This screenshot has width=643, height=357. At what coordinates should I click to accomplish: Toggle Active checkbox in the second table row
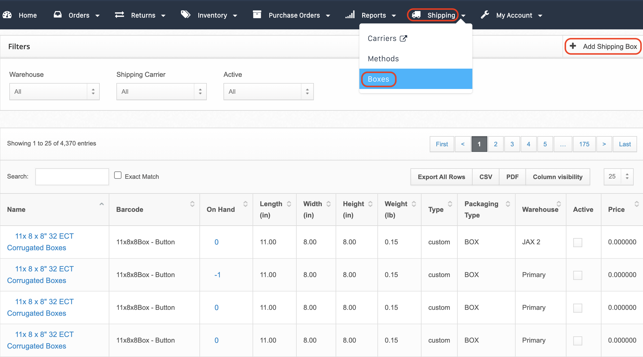pyautogui.click(x=577, y=275)
